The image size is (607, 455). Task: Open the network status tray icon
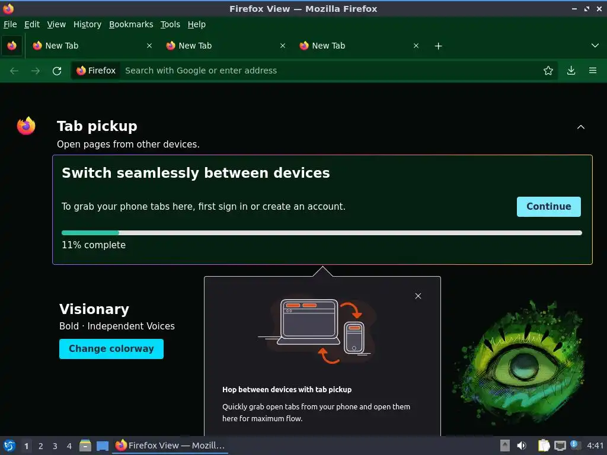(560, 446)
